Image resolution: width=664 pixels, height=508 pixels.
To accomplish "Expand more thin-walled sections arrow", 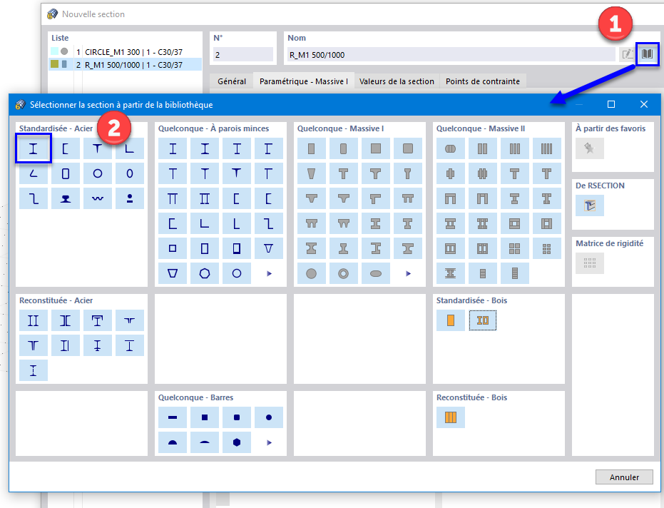I will (269, 274).
